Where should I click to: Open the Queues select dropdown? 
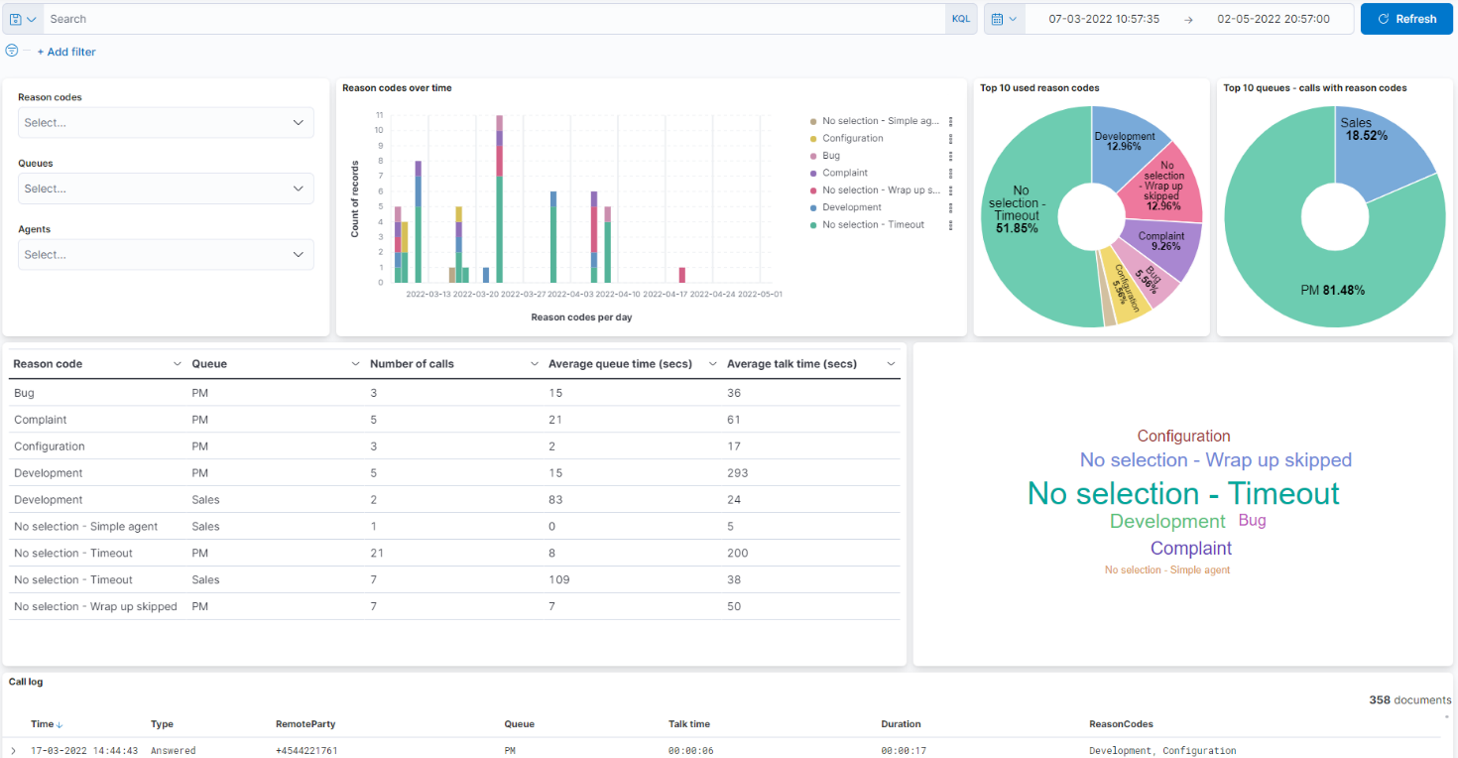(x=166, y=189)
